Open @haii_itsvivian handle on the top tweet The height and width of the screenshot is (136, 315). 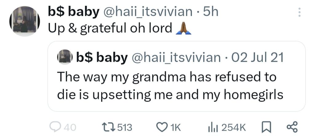(x=149, y=12)
